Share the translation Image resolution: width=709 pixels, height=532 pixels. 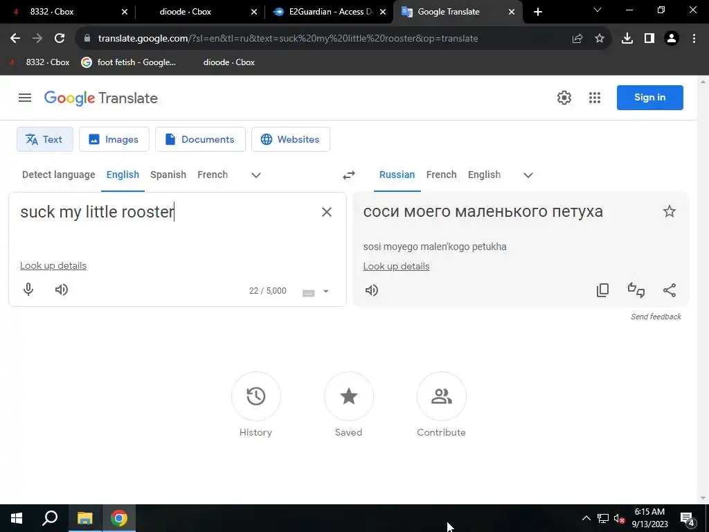coord(670,290)
